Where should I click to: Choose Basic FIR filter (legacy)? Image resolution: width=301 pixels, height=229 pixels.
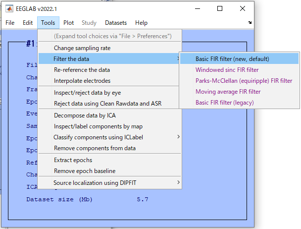[x=240, y=103]
